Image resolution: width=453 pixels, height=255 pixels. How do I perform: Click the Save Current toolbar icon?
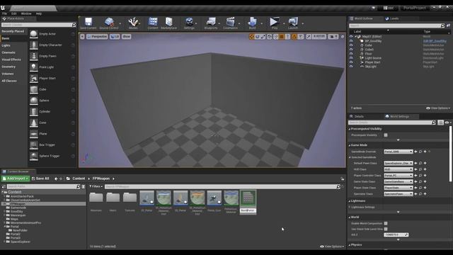tap(88, 23)
